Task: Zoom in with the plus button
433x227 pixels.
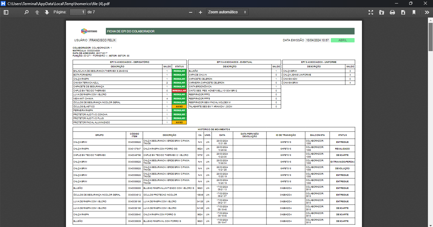Action: click(200, 12)
